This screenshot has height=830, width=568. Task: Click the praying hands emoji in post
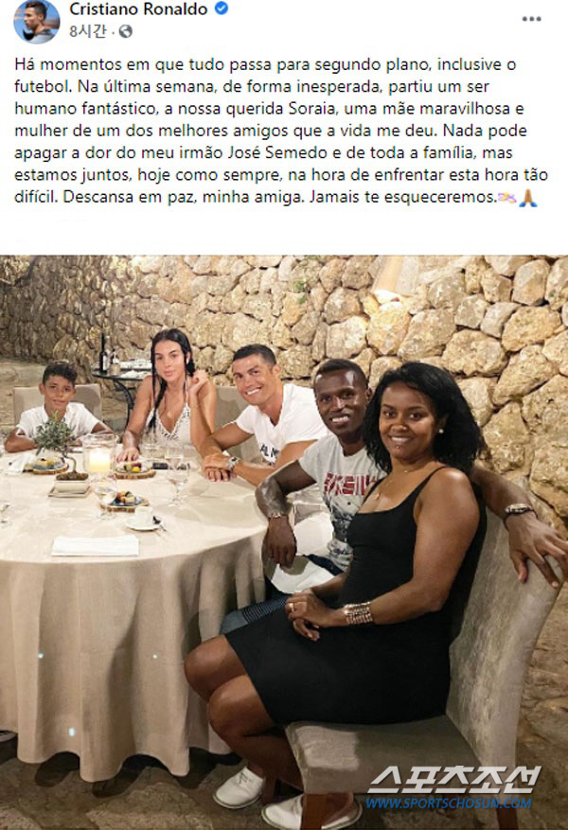point(527,198)
